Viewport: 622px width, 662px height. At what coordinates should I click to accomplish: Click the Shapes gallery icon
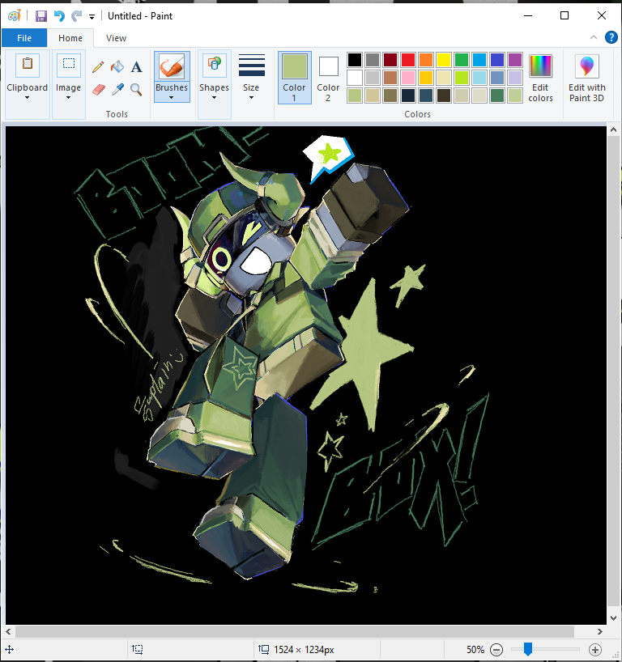pos(215,65)
